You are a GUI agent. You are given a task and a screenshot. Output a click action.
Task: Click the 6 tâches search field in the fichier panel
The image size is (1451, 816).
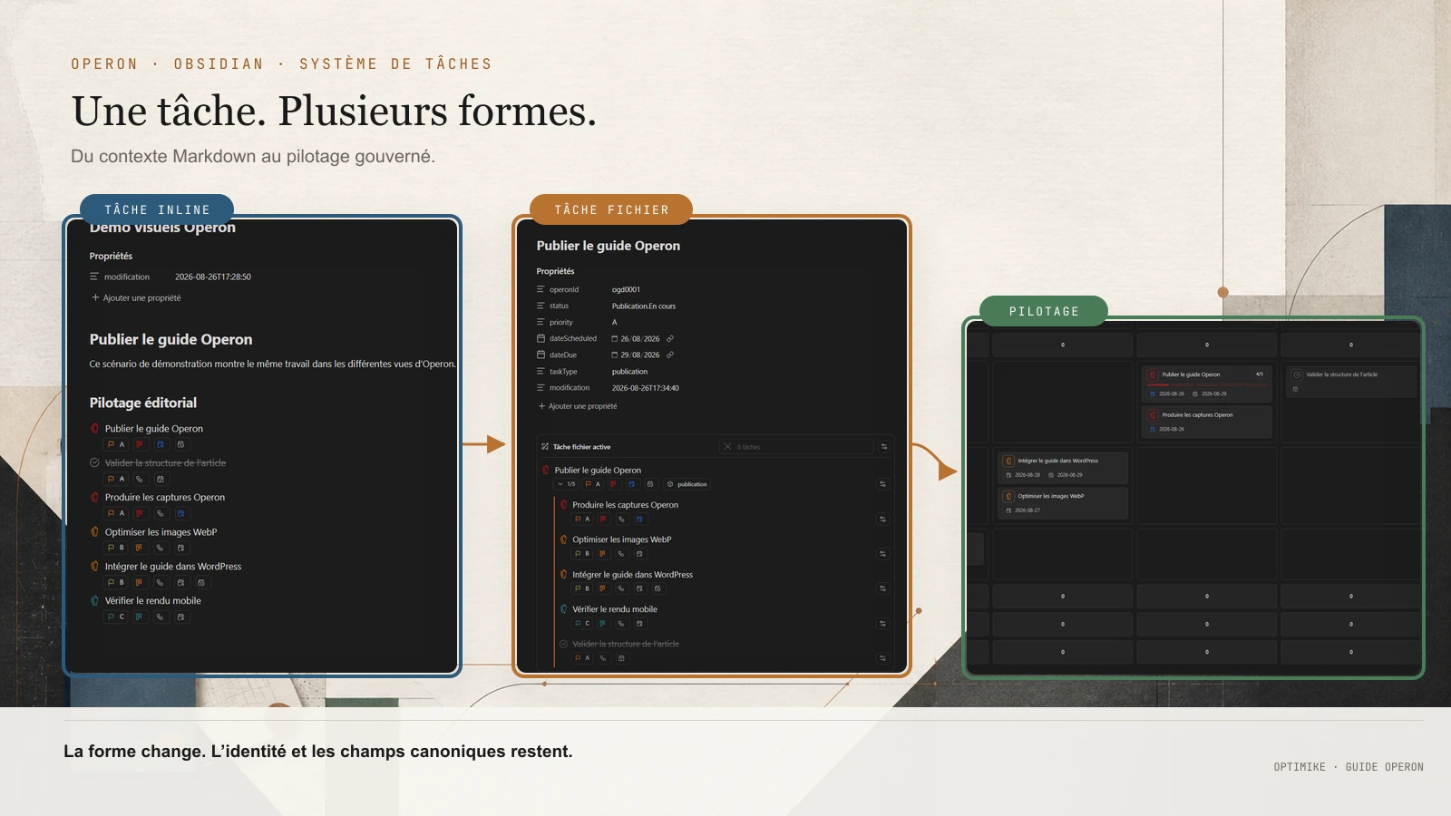[x=795, y=447]
